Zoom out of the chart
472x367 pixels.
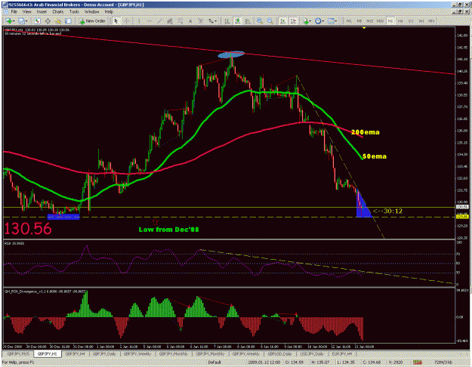(270, 21)
